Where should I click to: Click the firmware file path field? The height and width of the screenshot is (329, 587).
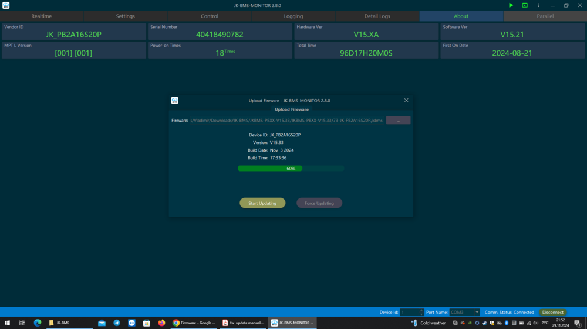pyautogui.click(x=286, y=120)
